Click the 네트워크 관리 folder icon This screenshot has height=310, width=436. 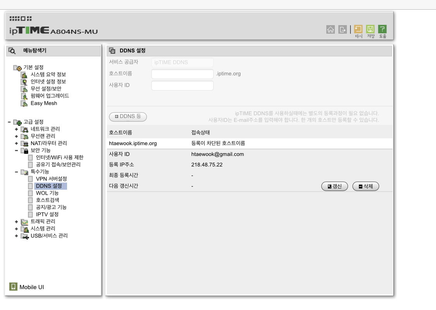point(24,129)
